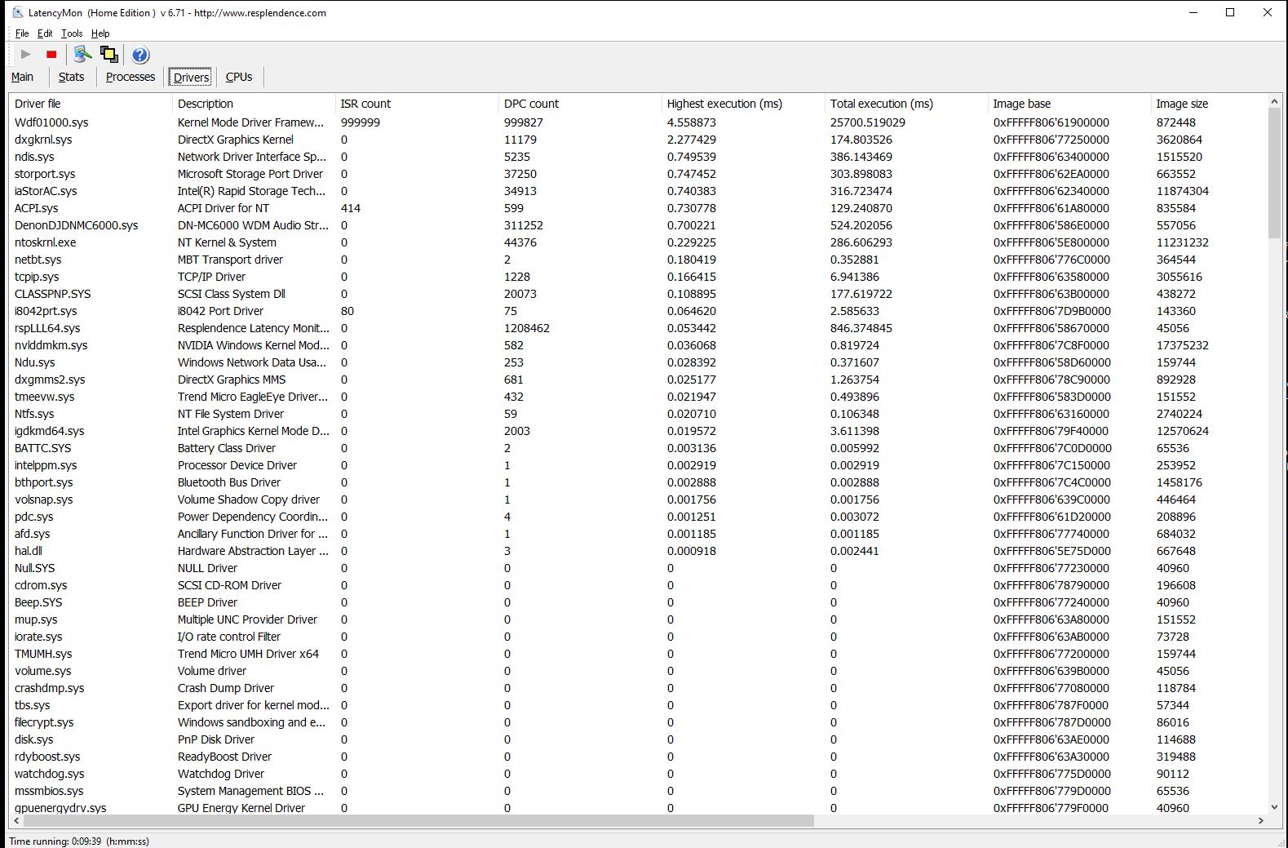Click the horizontal scrollbar thumb
This screenshot has height=848, width=1288.
tap(418, 820)
